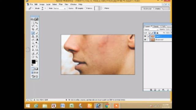Image resolution: width=196 pixels, height=110 pixels.
Task: Select the Blur tool
Action: (33, 43)
